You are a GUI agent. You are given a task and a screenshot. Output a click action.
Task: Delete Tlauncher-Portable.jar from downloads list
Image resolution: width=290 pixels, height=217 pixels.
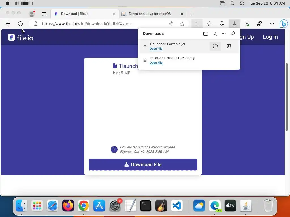[x=229, y=46]
